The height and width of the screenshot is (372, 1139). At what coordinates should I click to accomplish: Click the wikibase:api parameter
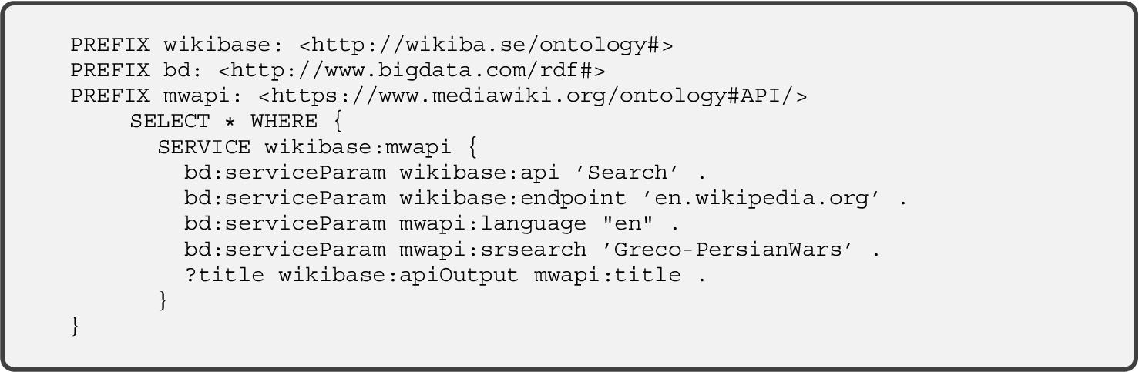click(479, 173)
